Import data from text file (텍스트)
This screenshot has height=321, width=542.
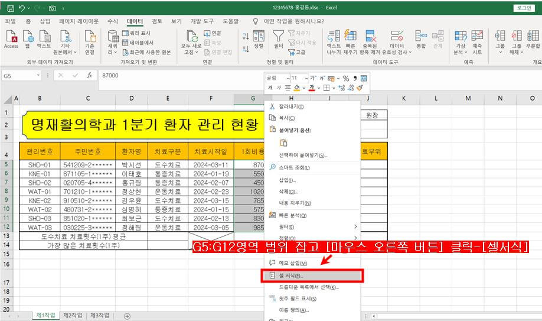tap(44, 39)
